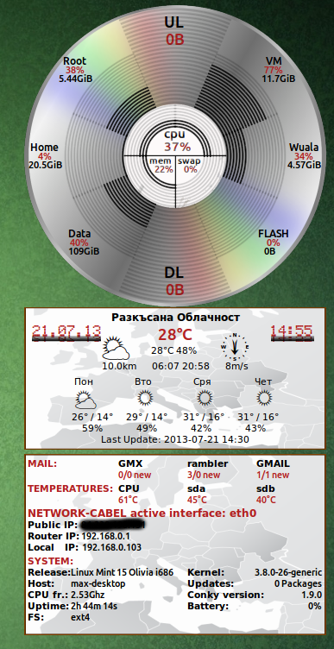Click the FLASH 0% usage label
Image resolution: width=334 pixels, height=649 pixels.
click(x=274, y=243)
